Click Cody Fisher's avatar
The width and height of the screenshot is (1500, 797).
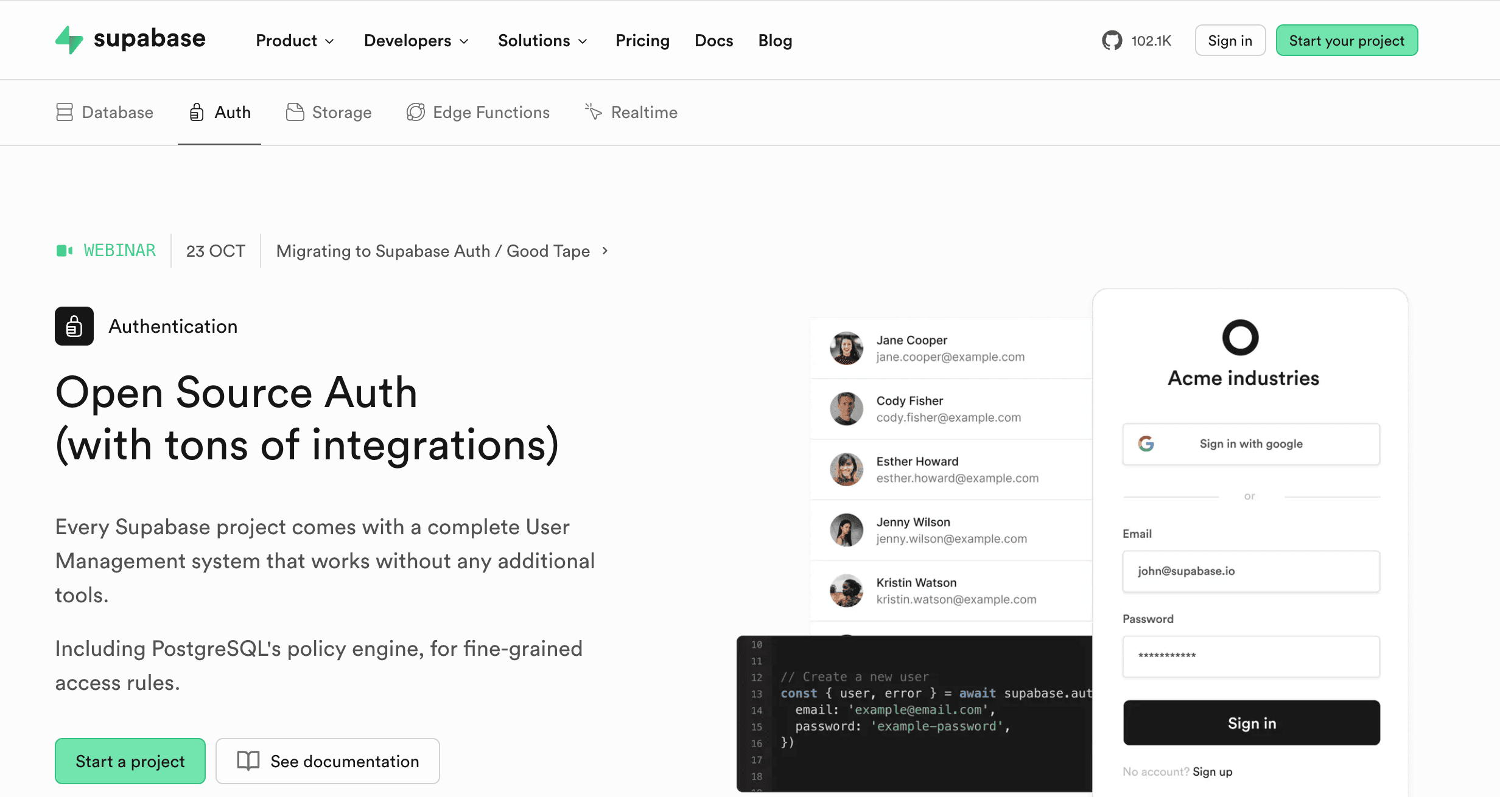click(x=846, y=409)
